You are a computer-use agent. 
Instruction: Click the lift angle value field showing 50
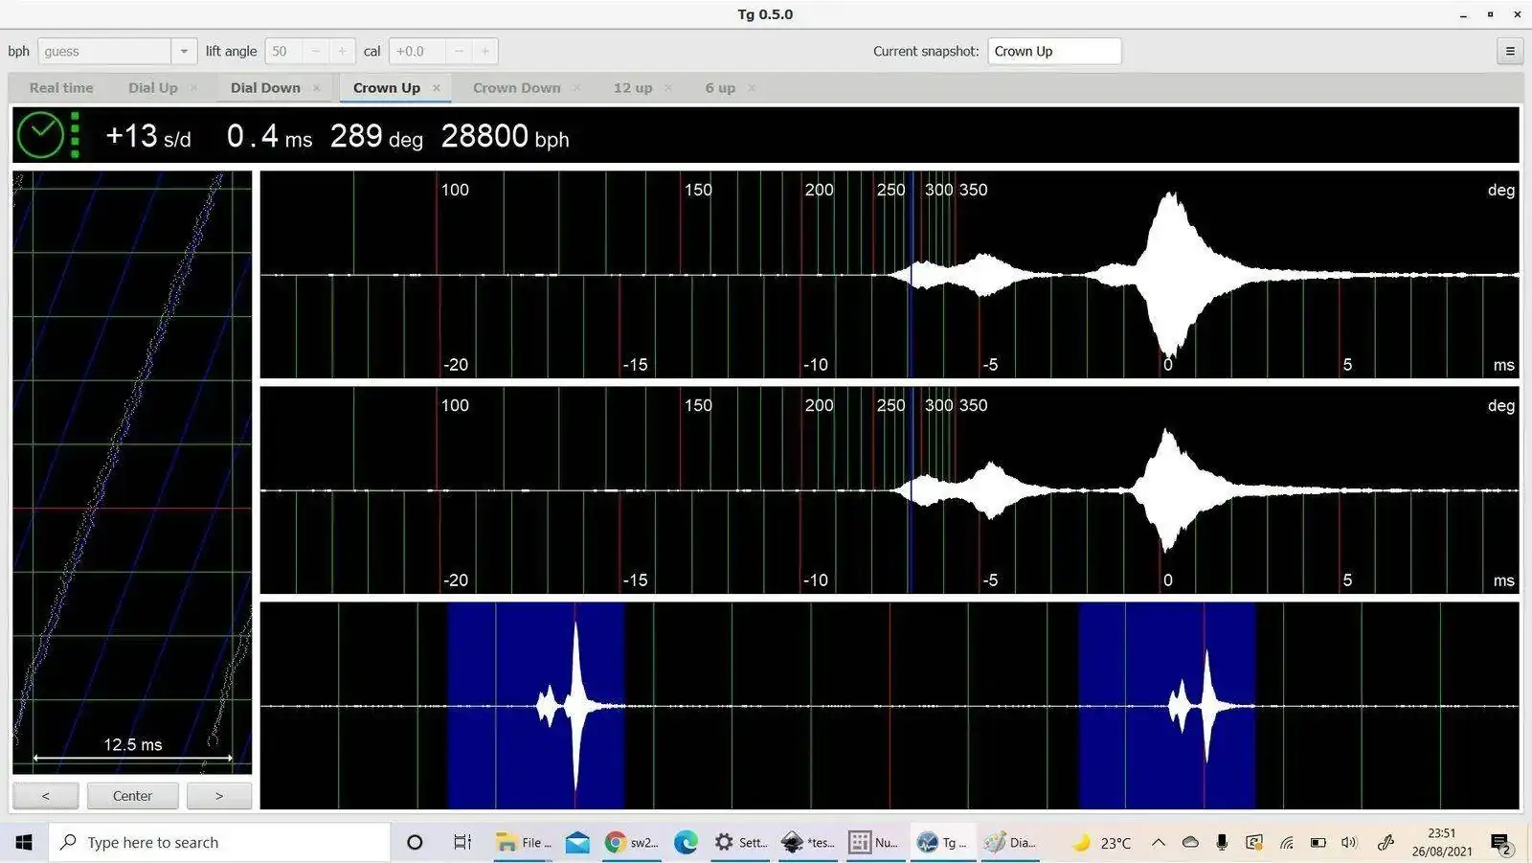pyautogui.click(x=284, y=52)
